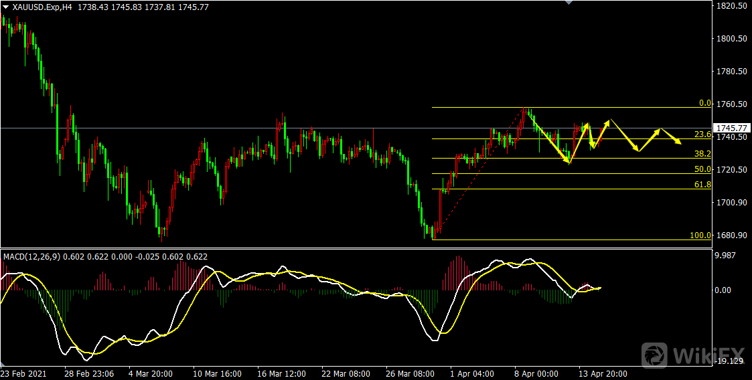Screen dimensions: 752x380
Task: Click the 1820.50 price on the scale
Action: click(732, 6)
